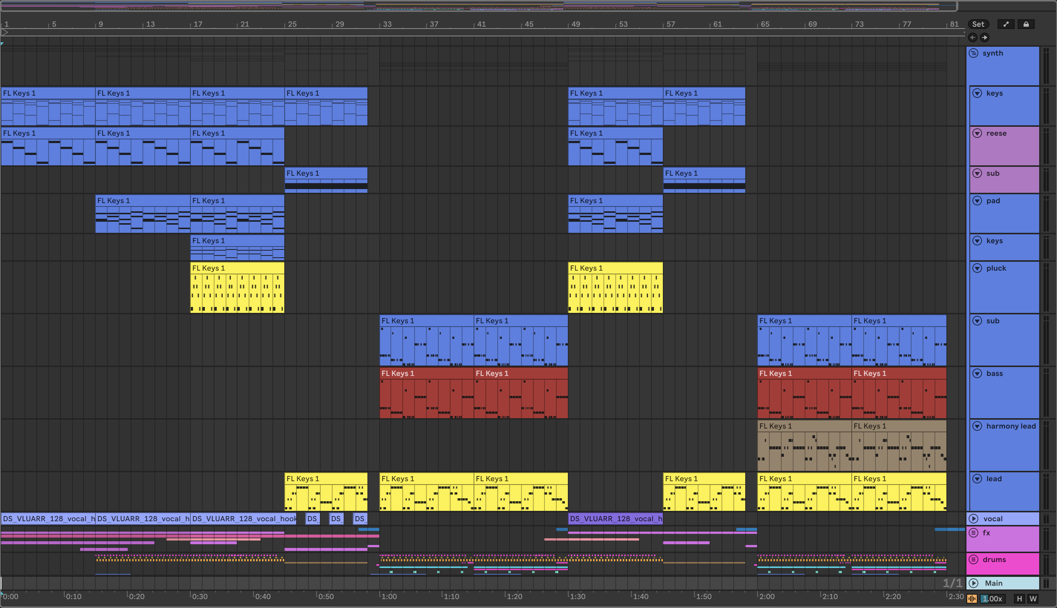The width and height of the screenshot is (1057, 608).
Task: Expand the vocal track
Action: tap(973, 519)
